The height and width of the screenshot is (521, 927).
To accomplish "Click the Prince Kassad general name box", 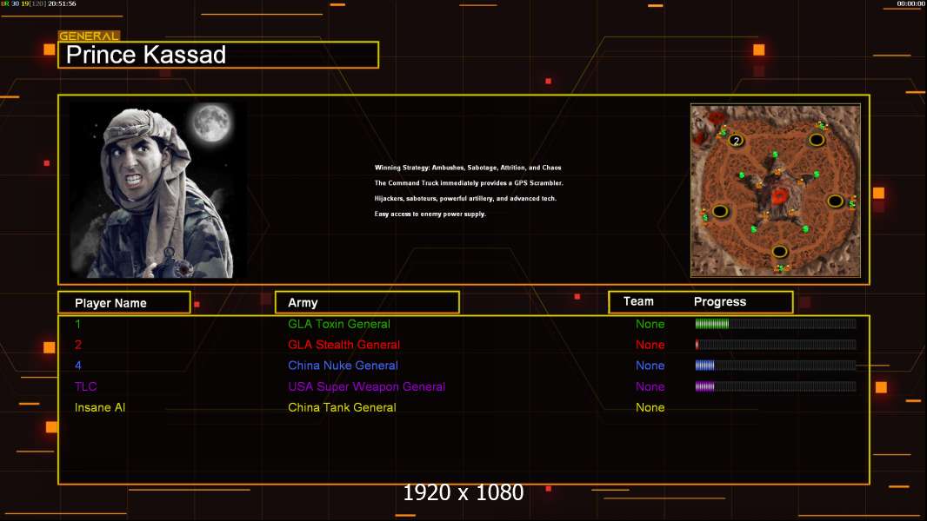I will 218,56.
